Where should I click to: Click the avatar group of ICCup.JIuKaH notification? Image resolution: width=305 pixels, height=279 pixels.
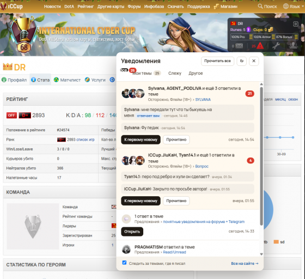(x=133, y=161)
